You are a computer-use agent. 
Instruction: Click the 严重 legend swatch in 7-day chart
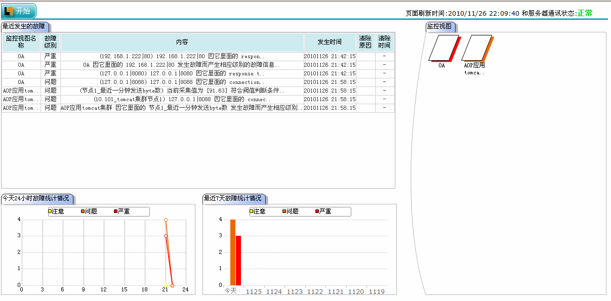317,211
